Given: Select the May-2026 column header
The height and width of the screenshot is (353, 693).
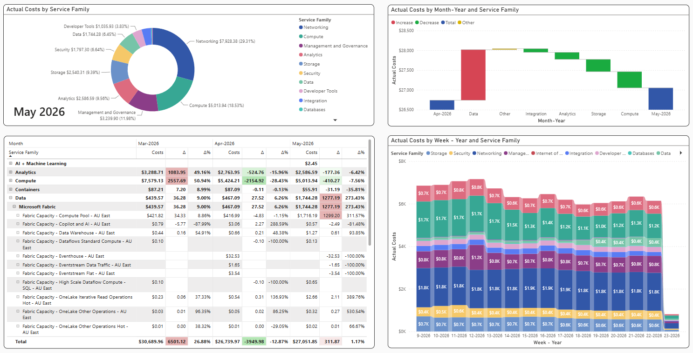Looking at the screenshot, I should 302,144.
